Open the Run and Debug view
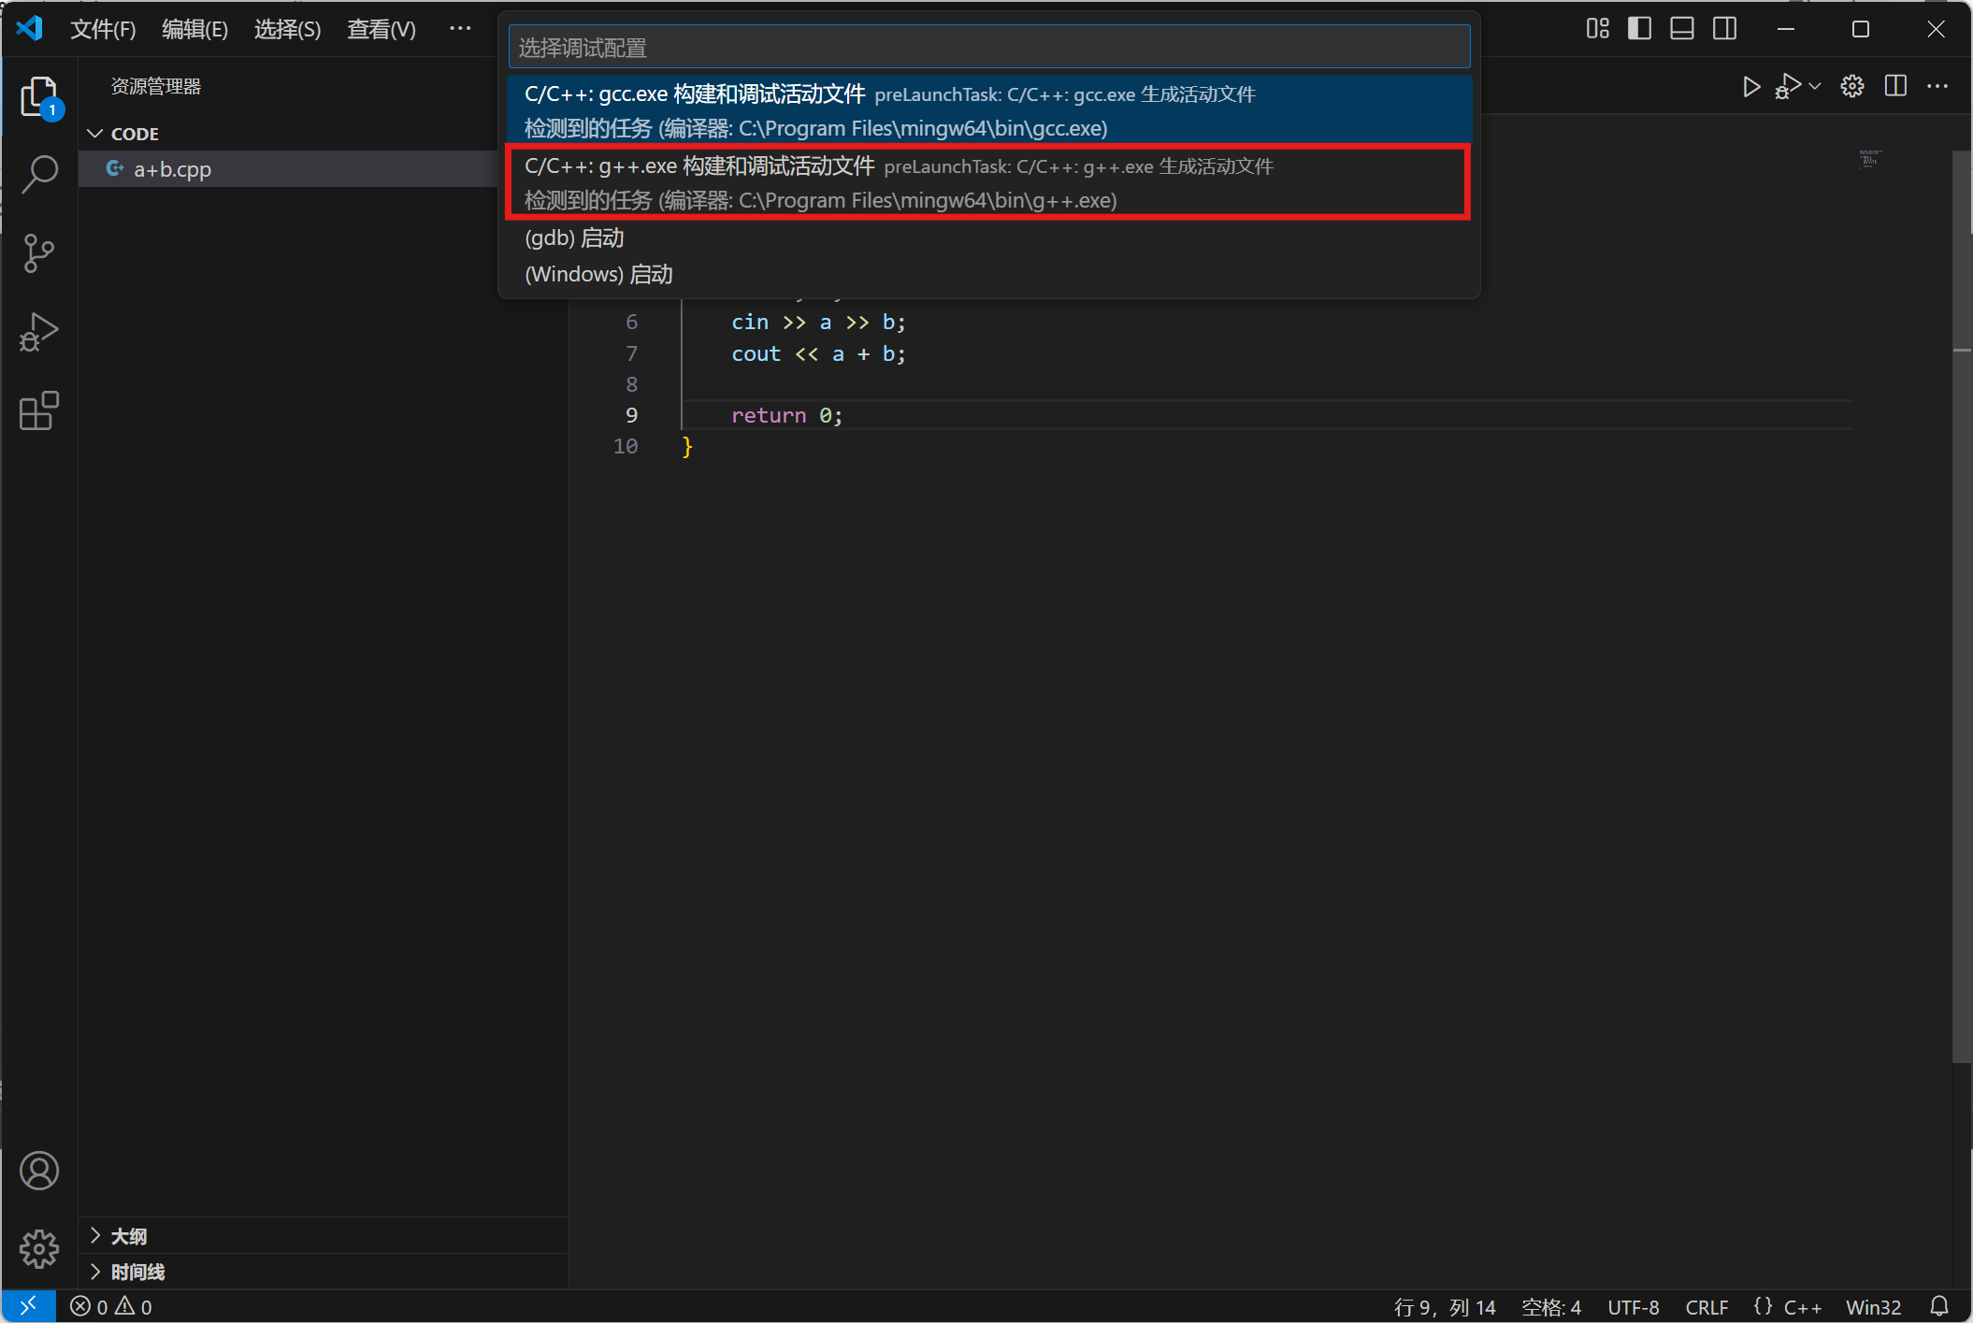This screenshot has height=1323, width=1973. (x=39, y=332)
